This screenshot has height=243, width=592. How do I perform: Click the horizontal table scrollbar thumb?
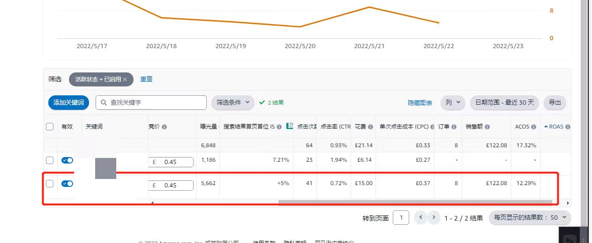[415, 203]
